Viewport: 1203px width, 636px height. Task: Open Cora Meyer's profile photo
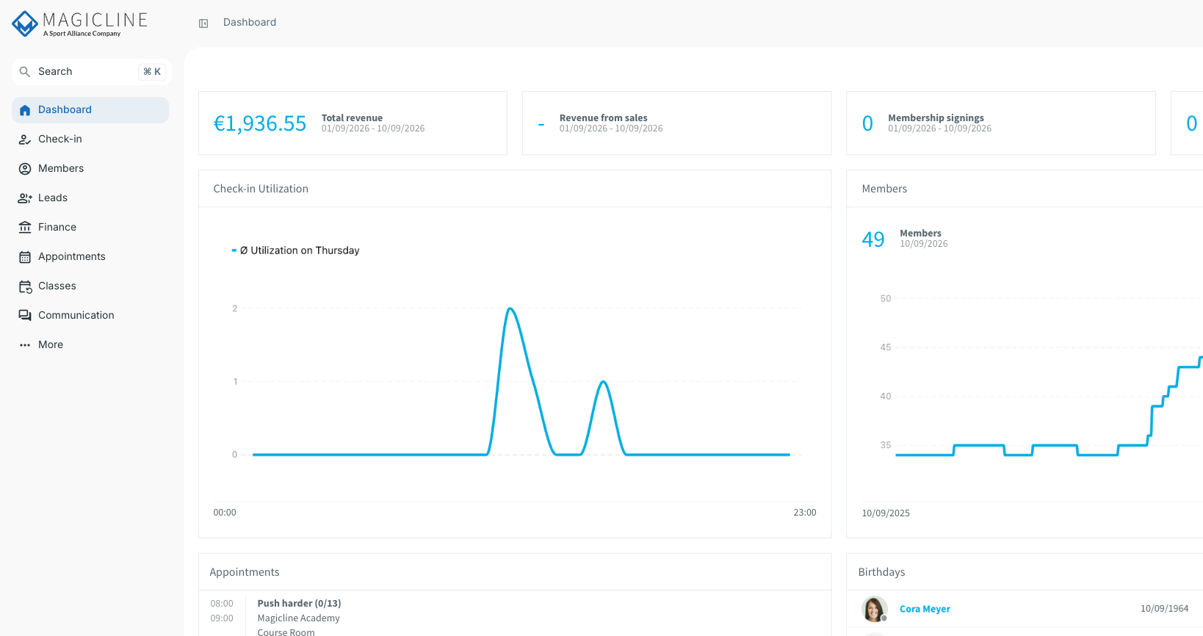[874, 610]
